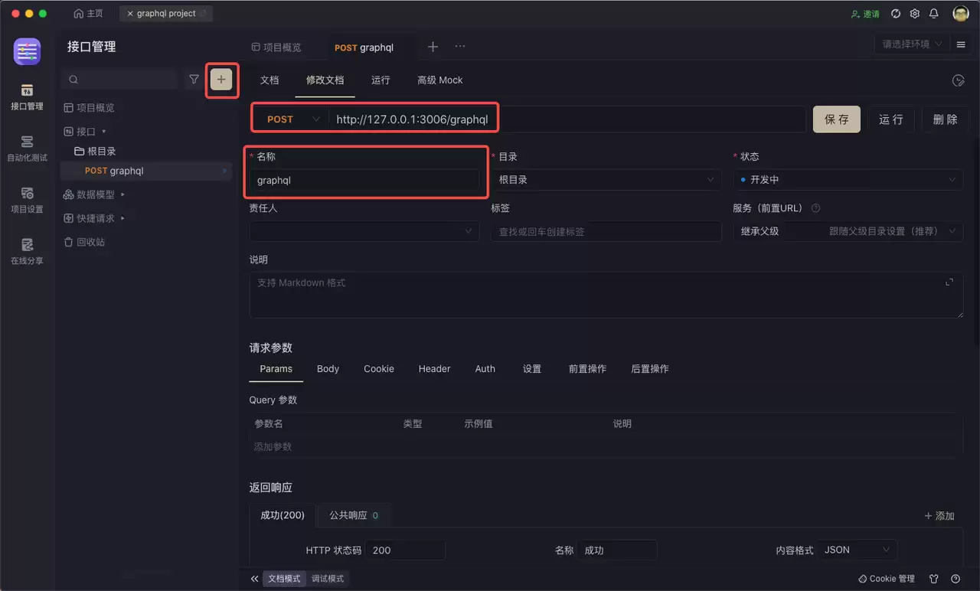Click the 名称 field containing graphql
The image size is (980, 591).
tap(364, 181)
